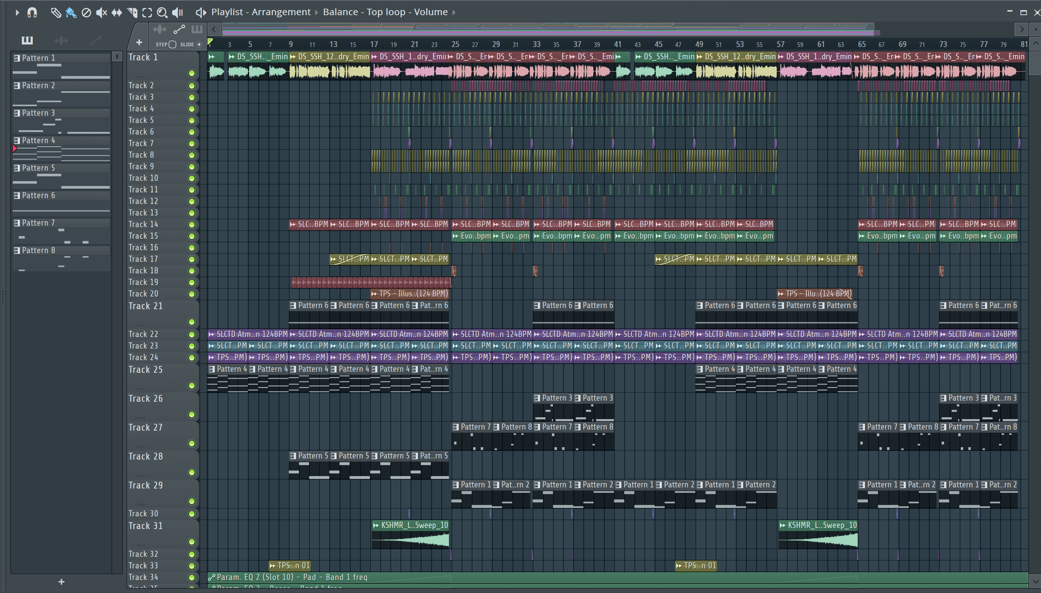Open the Playlist - Arrangement title
The width and height of the screenshot is (1041, 593).
[261, 12]
